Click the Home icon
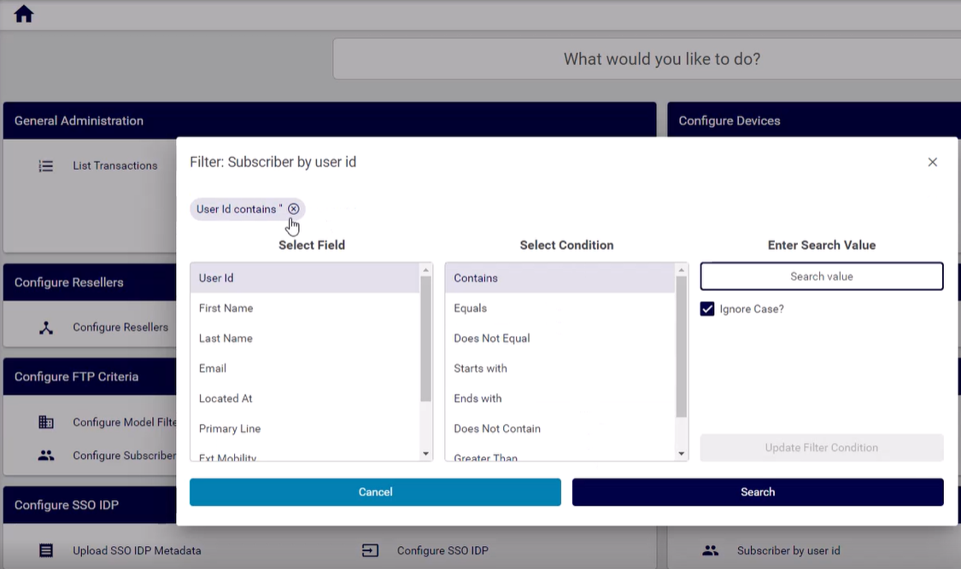The height and width of the screenshot is (569, 961). (x=24, y=14)
